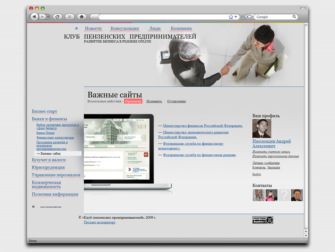Click Письмо модератору link in footer

(100, 222)
